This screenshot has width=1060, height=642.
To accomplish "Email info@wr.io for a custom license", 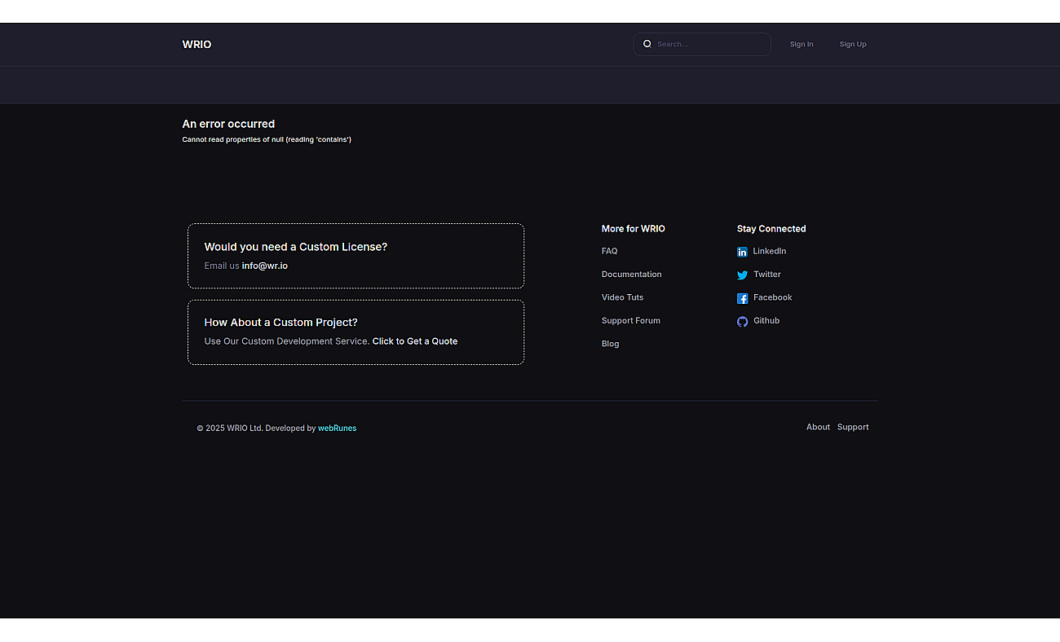I will [x=265, y=266].
